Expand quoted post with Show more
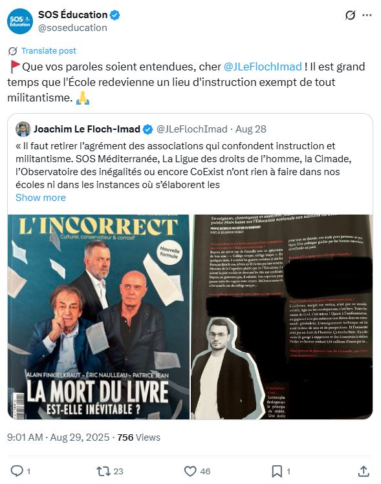The width and height of the screenshot is (381, 484). click(x=41, y=198)
